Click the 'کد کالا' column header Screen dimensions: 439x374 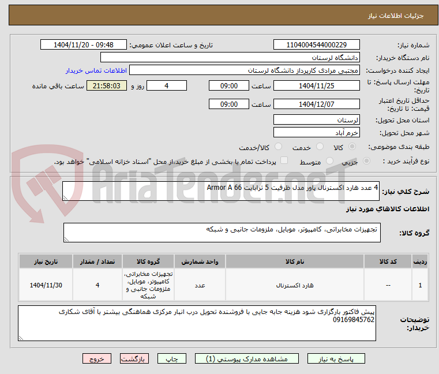click(388, 261)
